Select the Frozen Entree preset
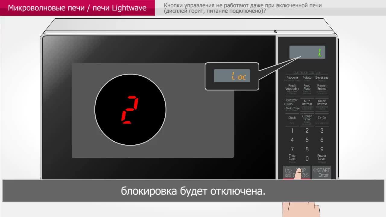 coord(322,88)
